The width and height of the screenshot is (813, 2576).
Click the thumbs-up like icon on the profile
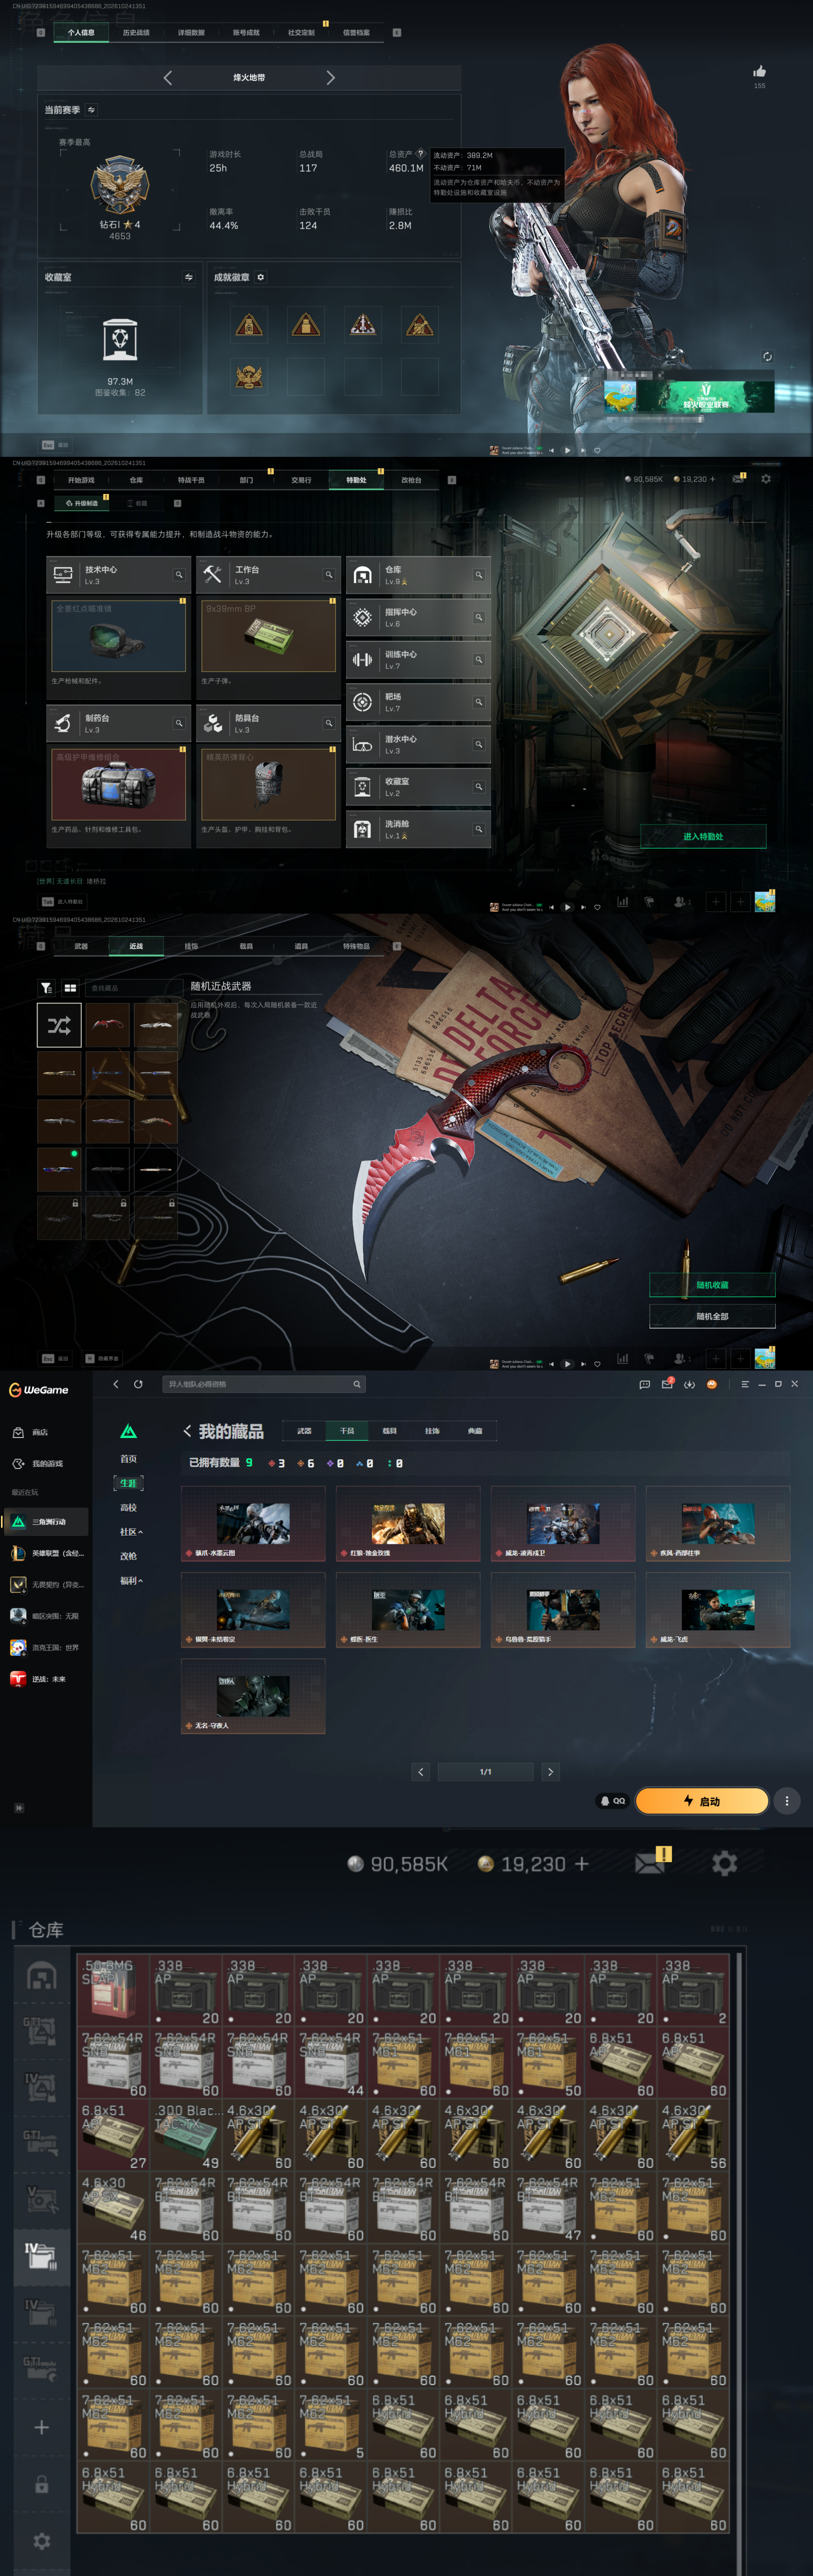(x=759, y=71)
